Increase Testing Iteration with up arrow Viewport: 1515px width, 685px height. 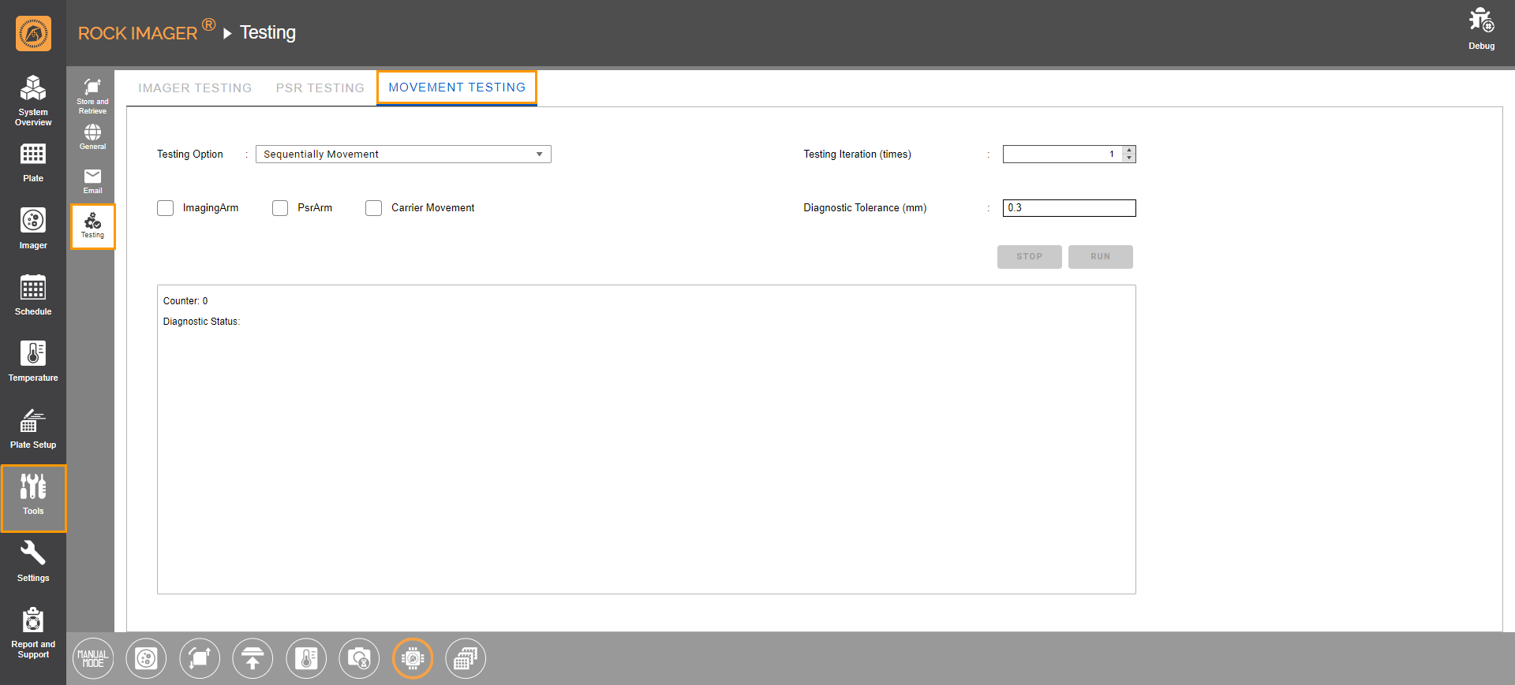click(1129, 150)
